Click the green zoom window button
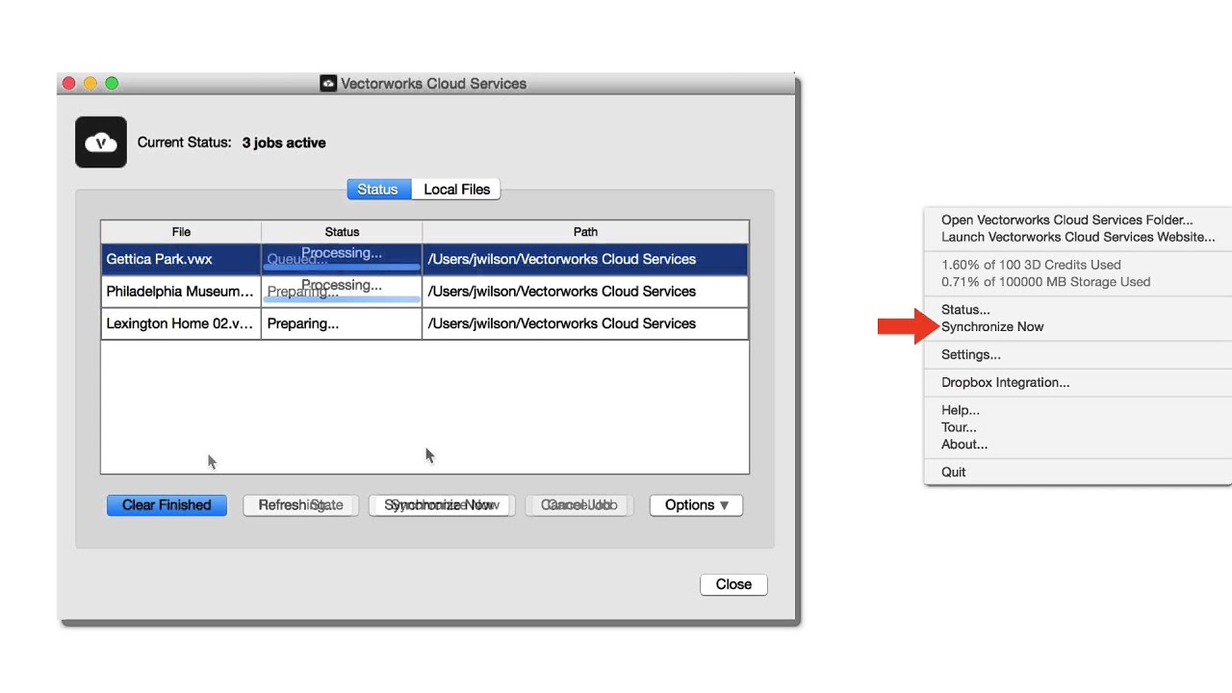Screen dimensions: 1232x693 tap(112, 84)
